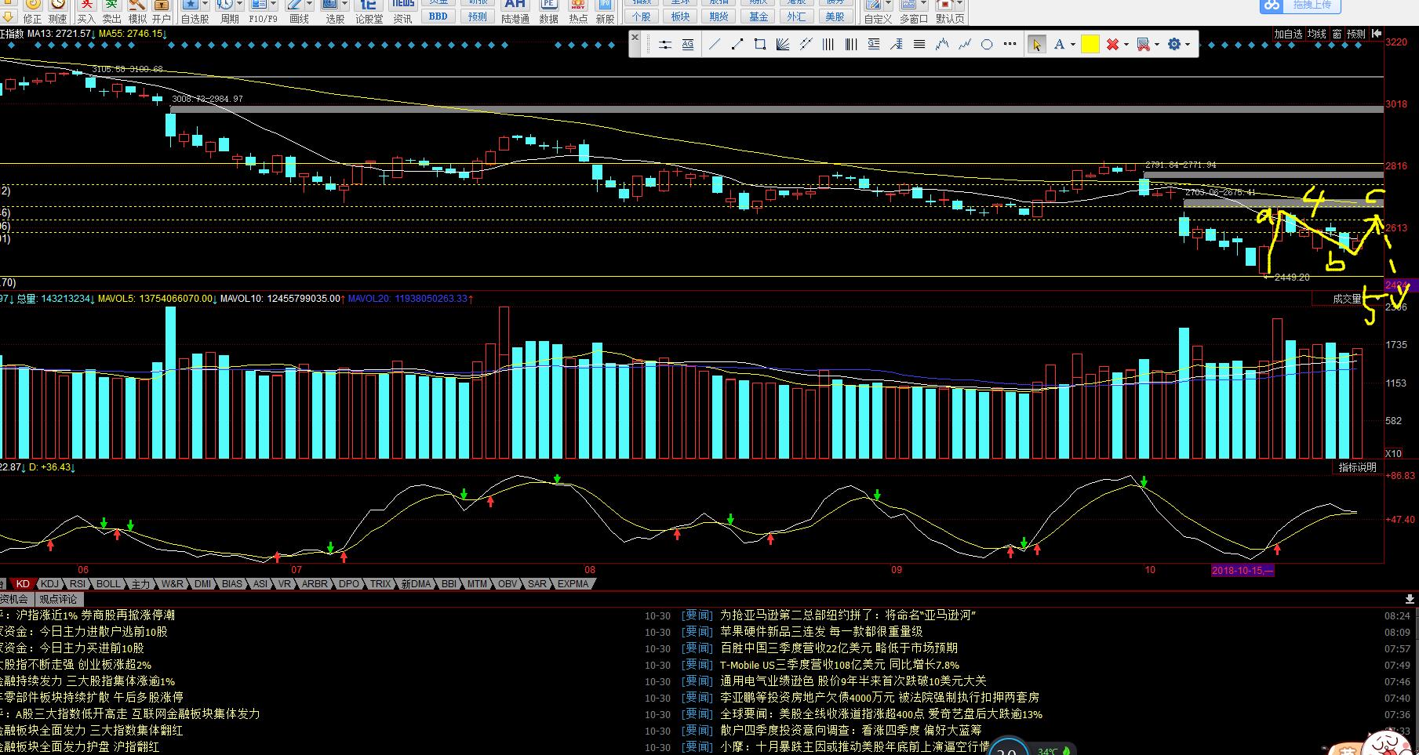Image resolution: width=1419 pixels, height=755 pixels.
Task: Expand the text tool dropdown arrow
Action: 1073,45
